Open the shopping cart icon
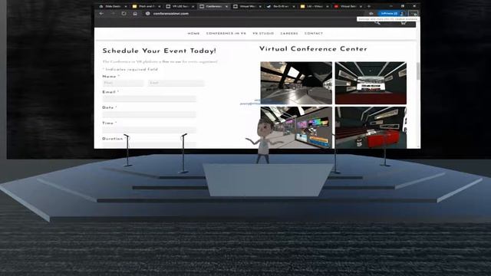491x276 pixels. (x=404, y=22)
